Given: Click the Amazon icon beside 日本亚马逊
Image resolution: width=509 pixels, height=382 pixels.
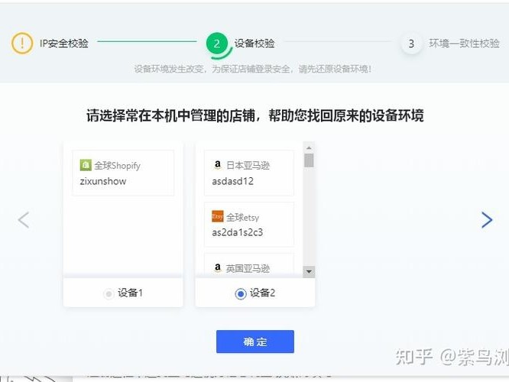Looking at the screenshot, I should coord(218,165).
